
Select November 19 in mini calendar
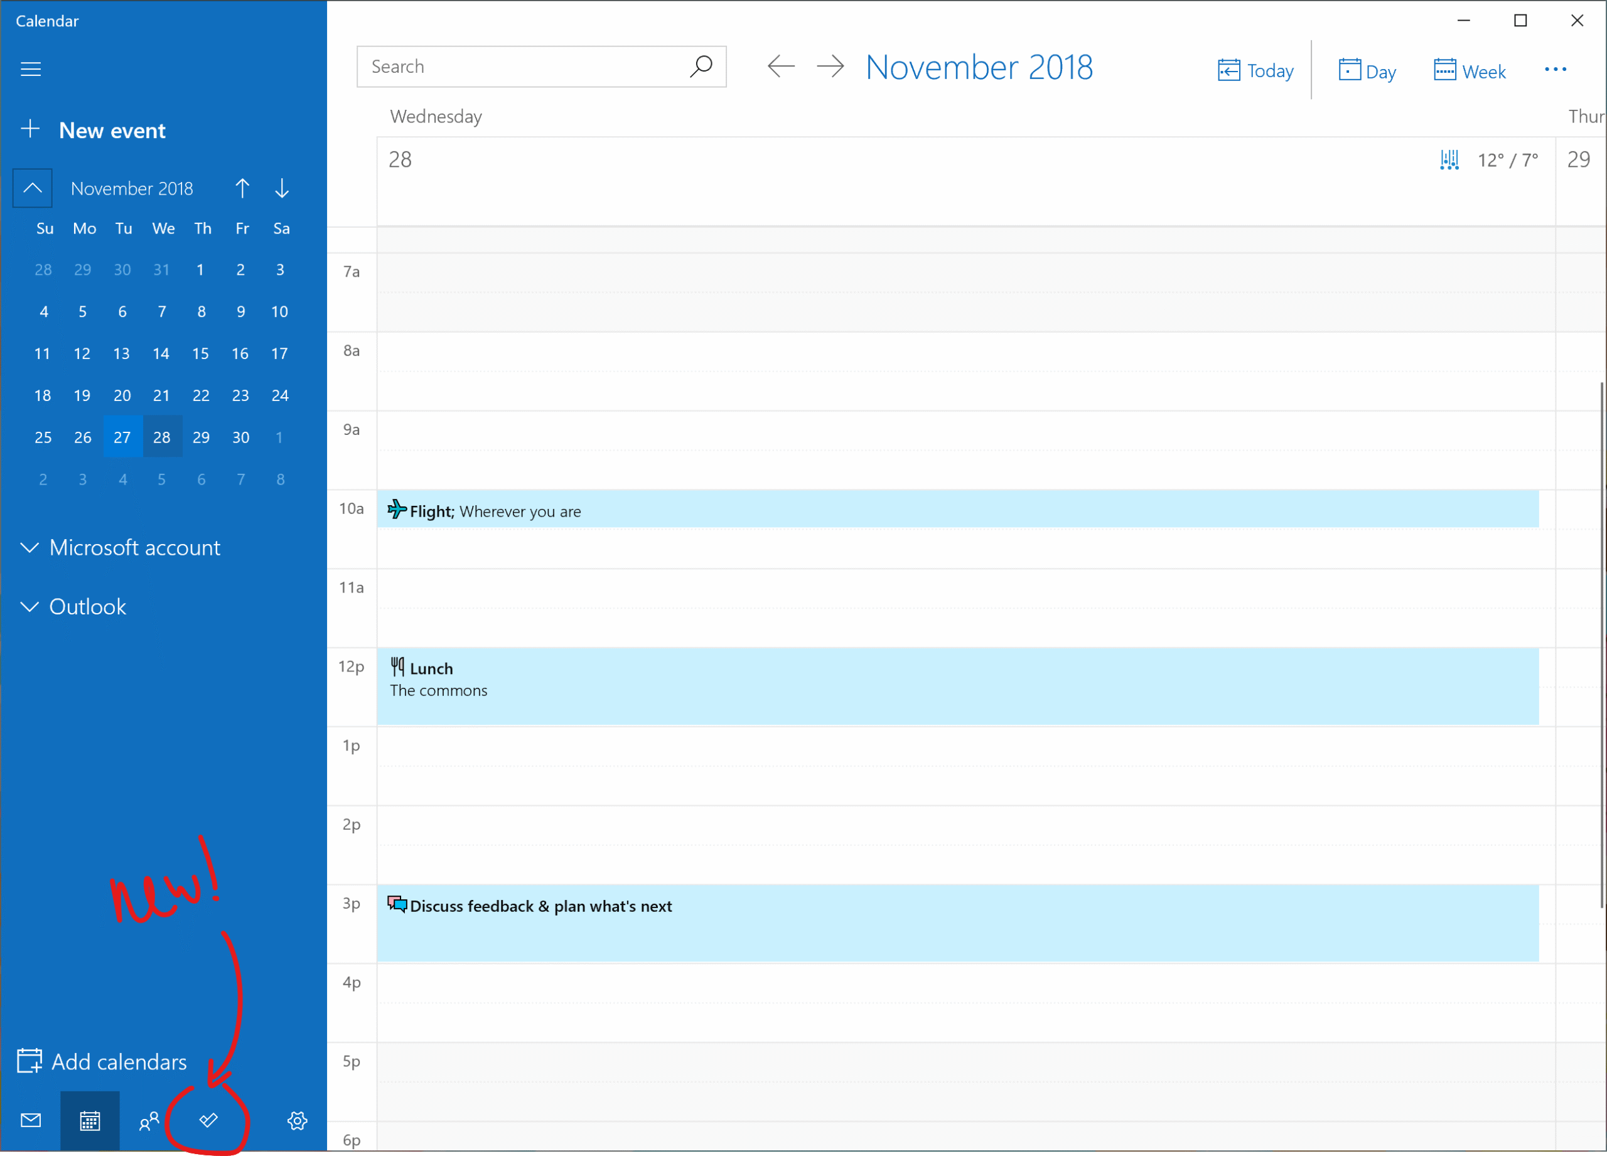(83, 395)
